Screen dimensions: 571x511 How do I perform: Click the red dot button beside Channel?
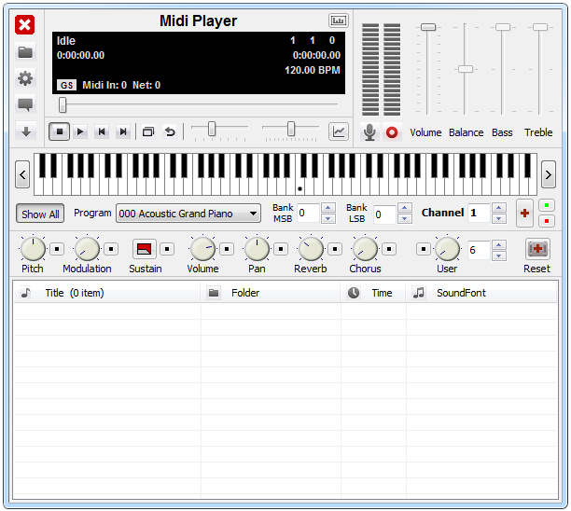click(547, 221)
